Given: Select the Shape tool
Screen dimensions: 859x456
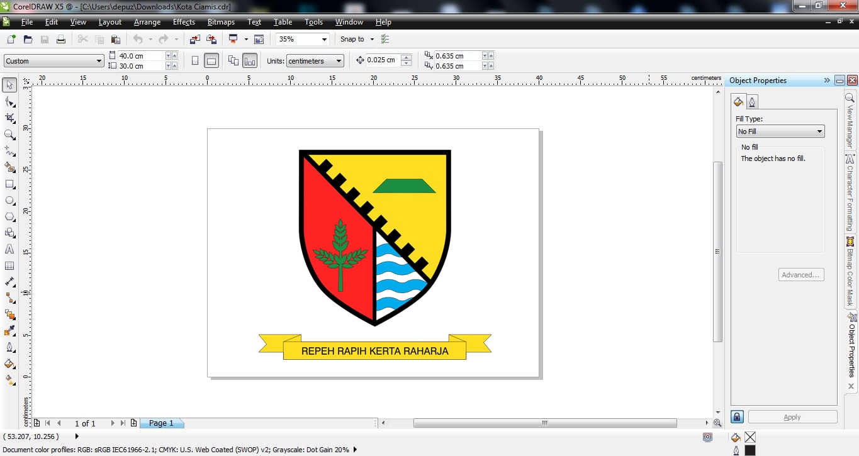Looking at the screenshot, I should (9, 101).
